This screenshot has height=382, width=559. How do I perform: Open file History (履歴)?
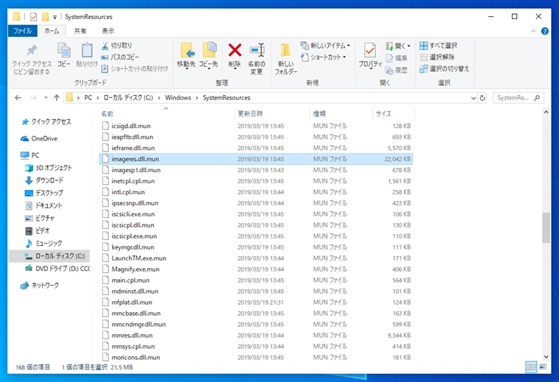tap(396, 70)
